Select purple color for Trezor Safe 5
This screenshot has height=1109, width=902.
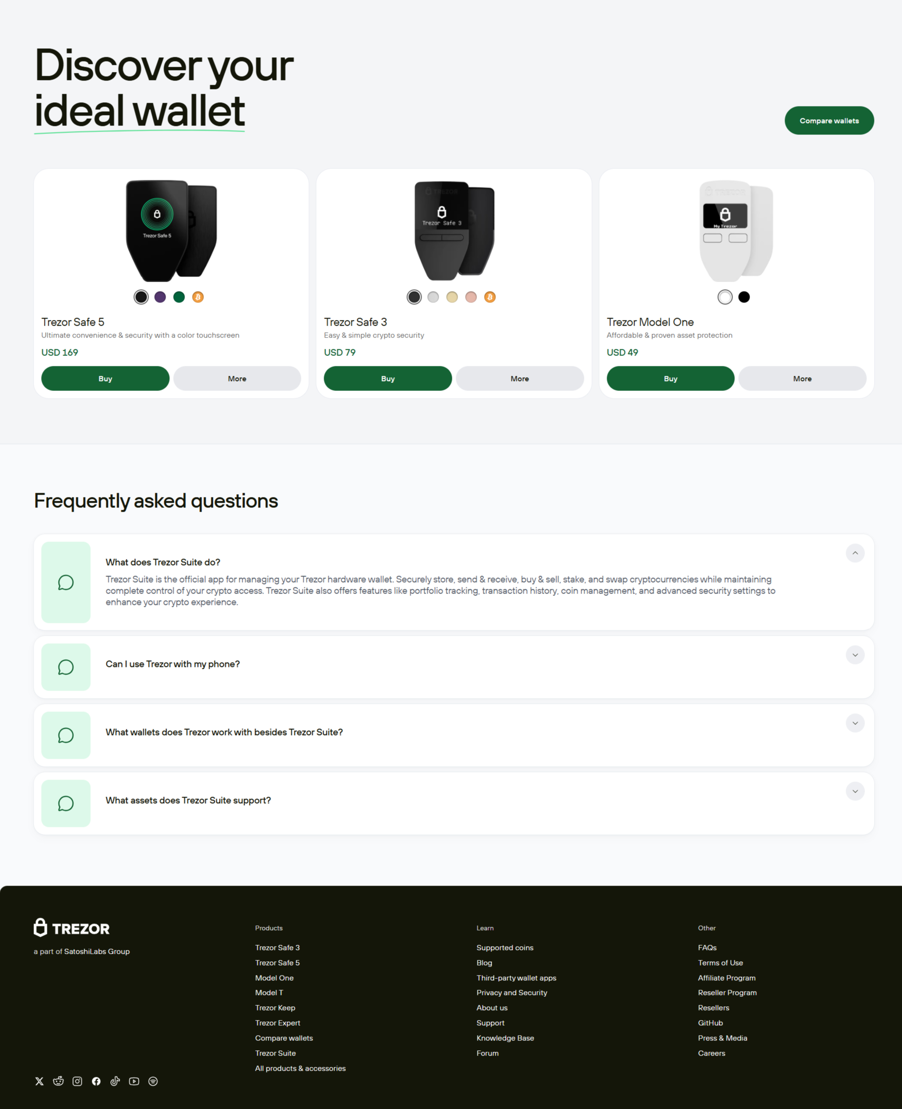point(160,297)
